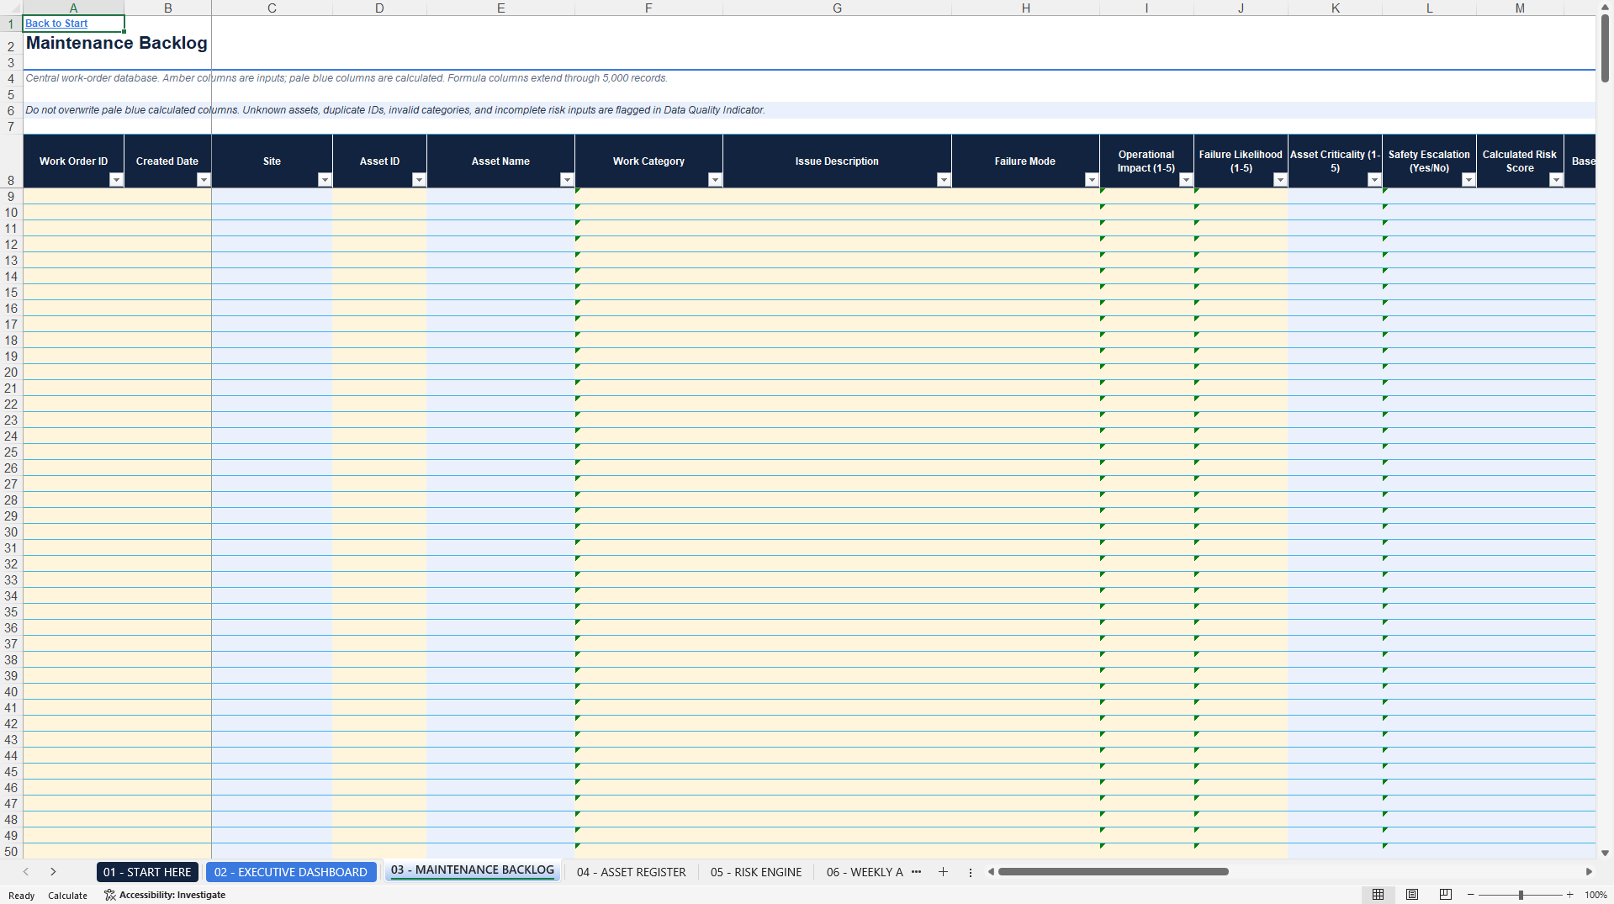
Task: Switch to the 04 - ASSET REGISTER sheet
Action: (632, 872)
